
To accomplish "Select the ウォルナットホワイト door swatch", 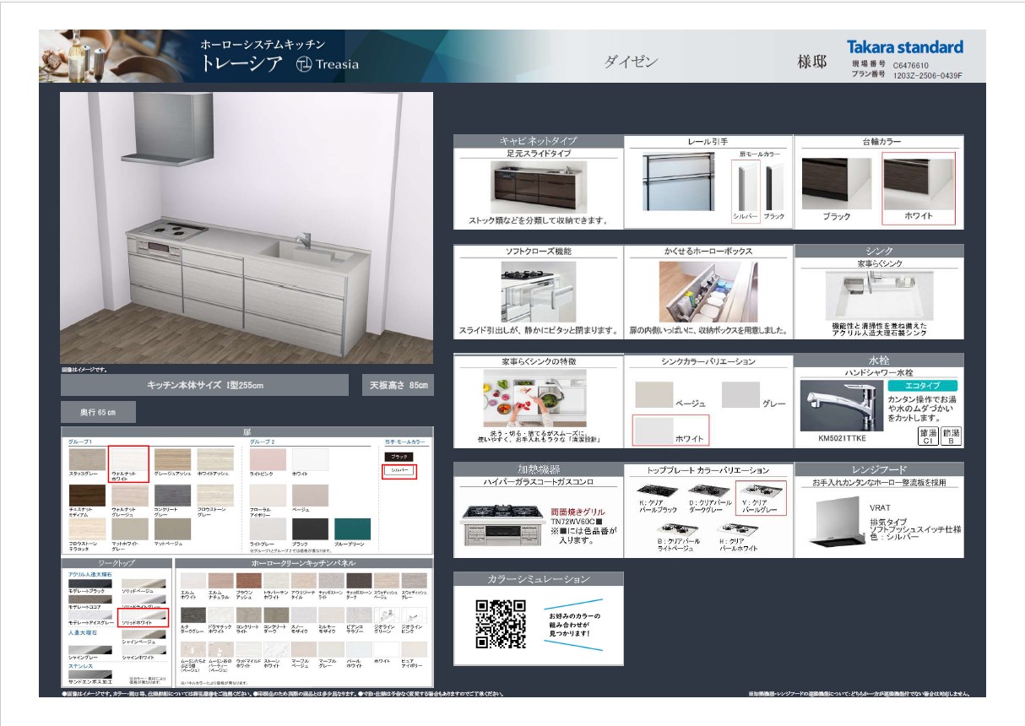I will [x=130, y=459].
